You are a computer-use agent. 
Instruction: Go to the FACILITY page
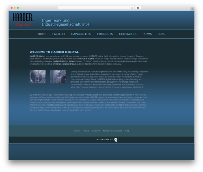tap(59, 34)
